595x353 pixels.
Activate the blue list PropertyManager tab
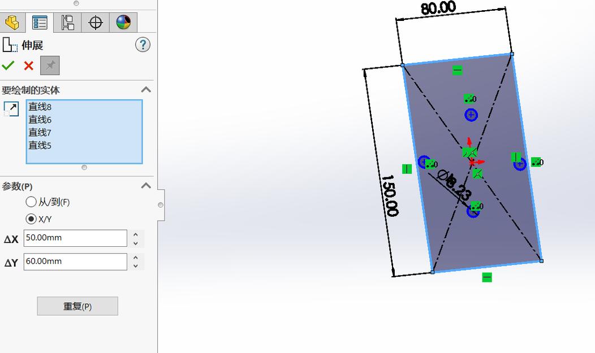pyautogui.click(x=40, y=22)
